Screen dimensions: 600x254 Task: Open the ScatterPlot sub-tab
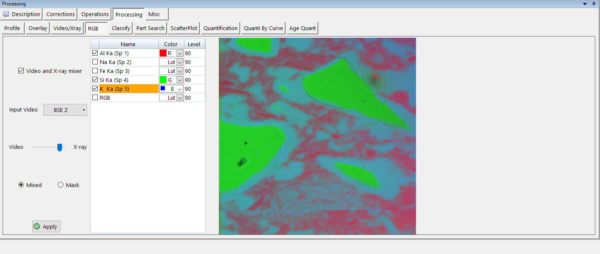184,28
